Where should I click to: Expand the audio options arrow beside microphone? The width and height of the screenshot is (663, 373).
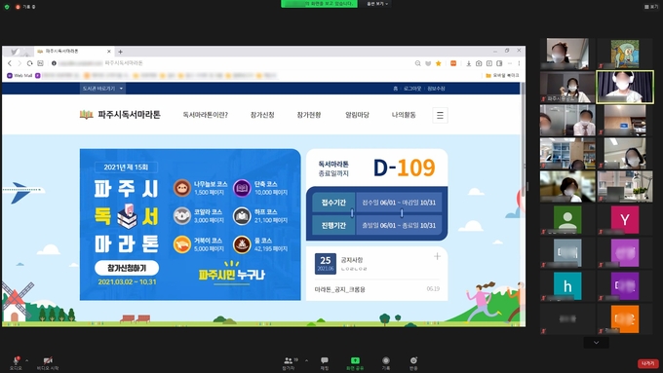tap(26, 360)
